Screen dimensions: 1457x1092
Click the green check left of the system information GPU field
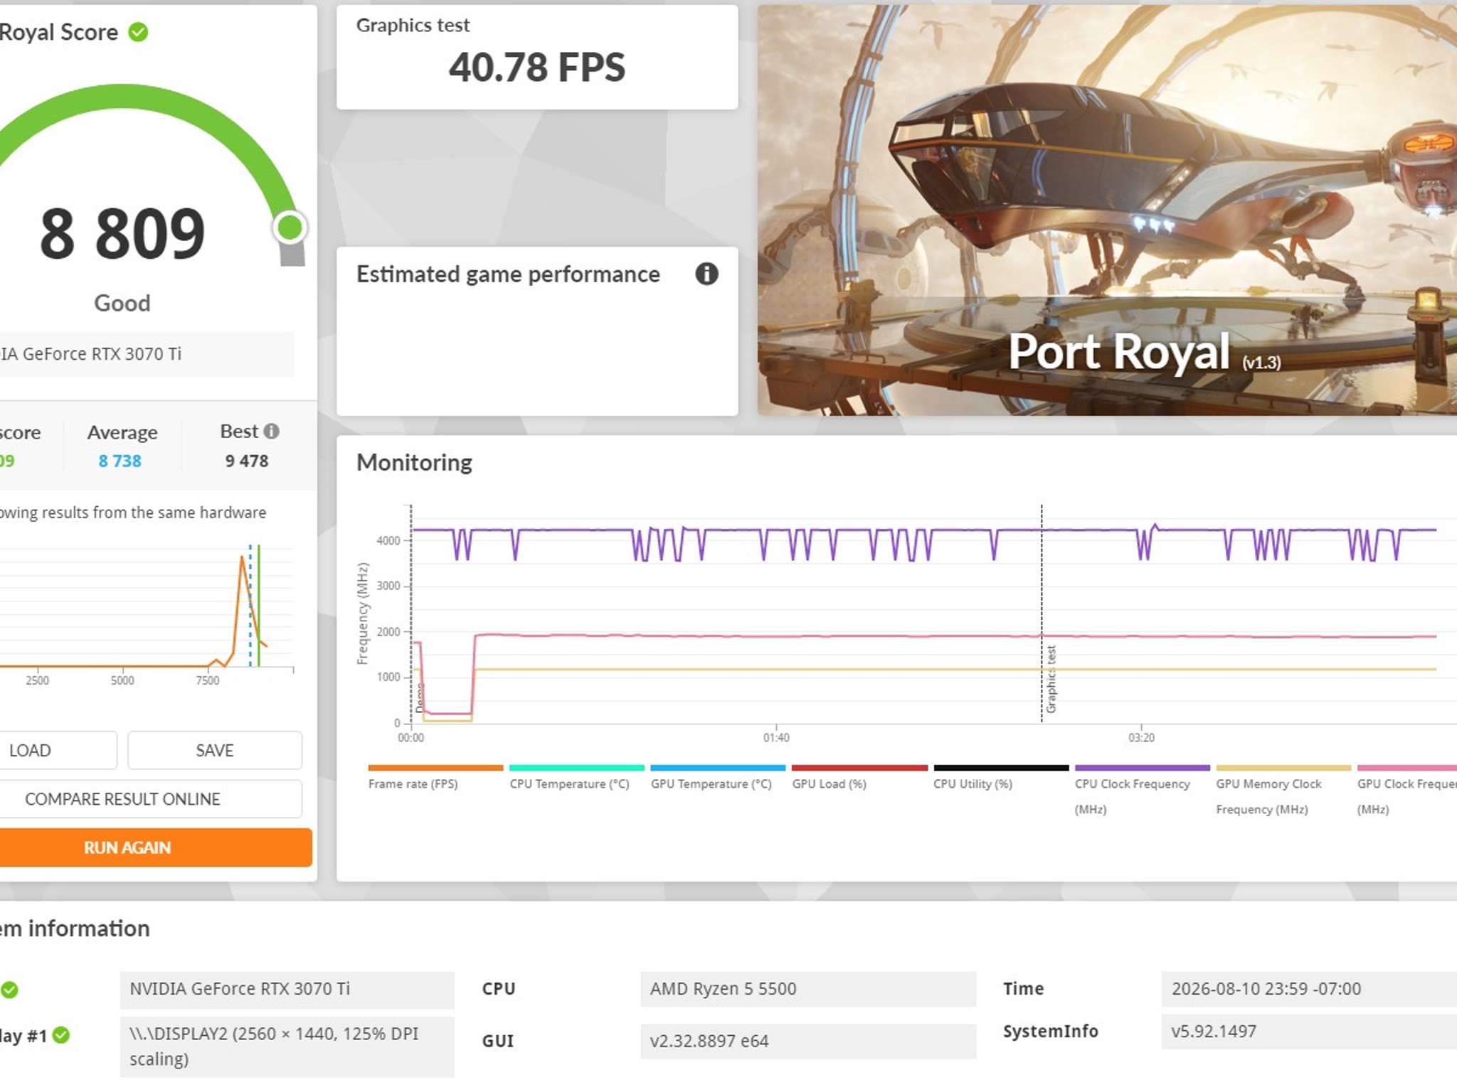click(x=9, y=990)
